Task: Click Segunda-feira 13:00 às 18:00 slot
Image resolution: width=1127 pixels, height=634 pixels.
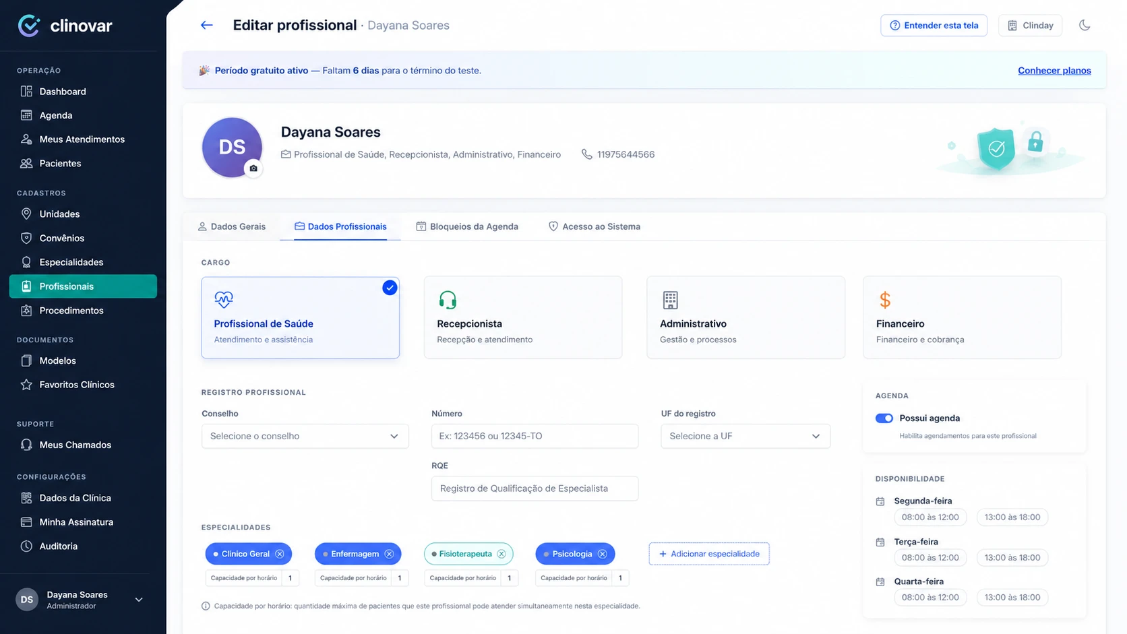Action: (x=1012, y=517)
